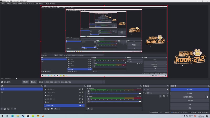Remove transition using trash icon
This screenshot has height=118, width=210.
164,96
